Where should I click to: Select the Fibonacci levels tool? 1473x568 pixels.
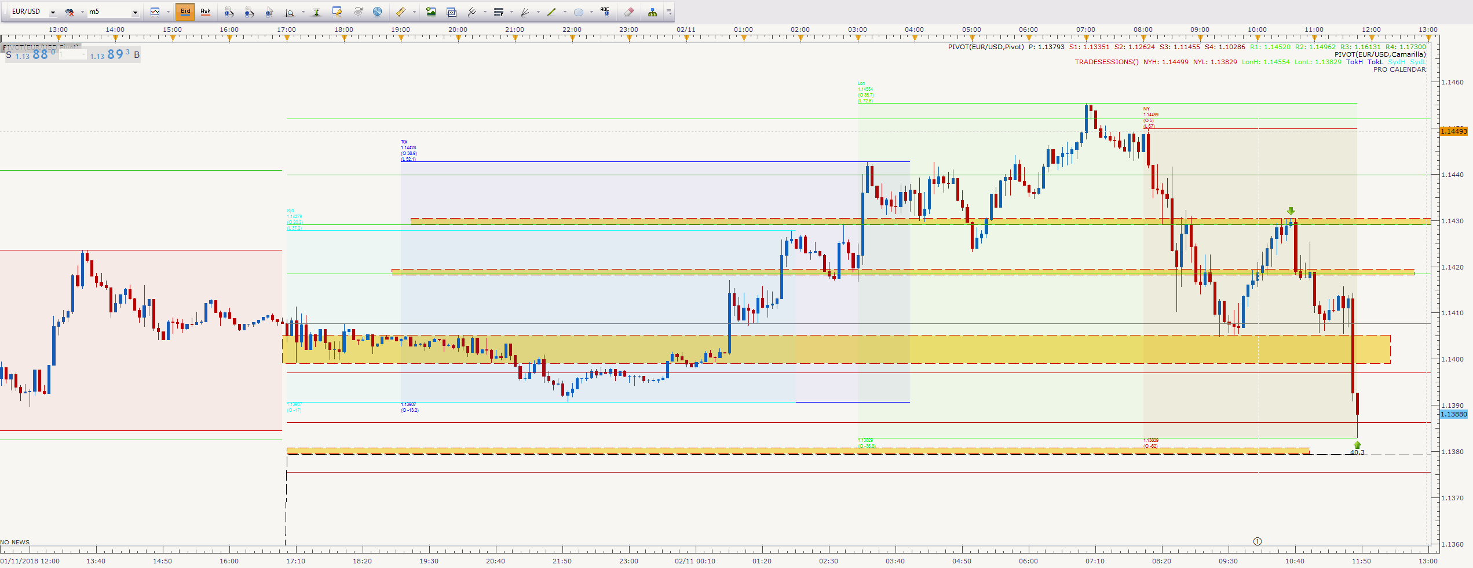pyautogui.click(x=499, y=12)
